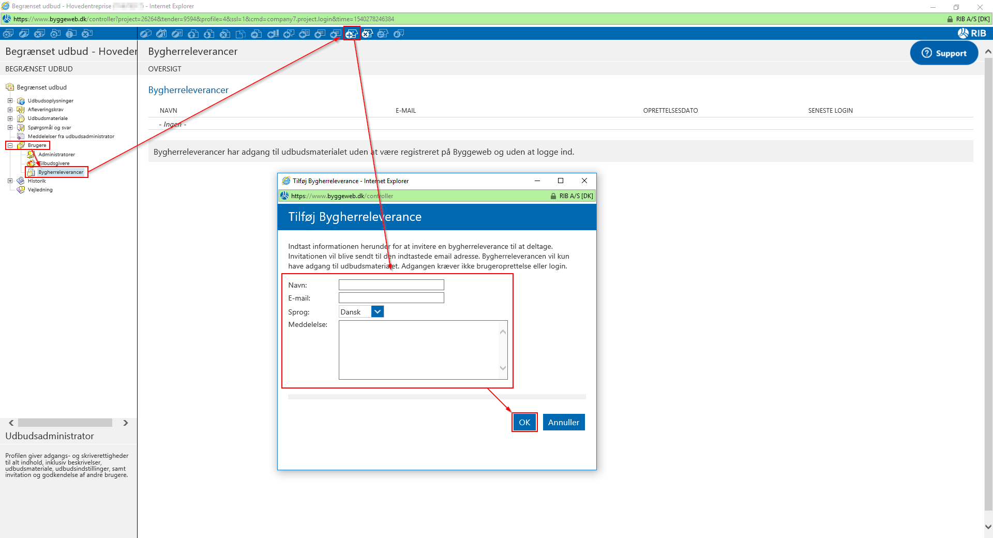Click the left panel horizontal scrollbar right arrow

tap(126, 423)
